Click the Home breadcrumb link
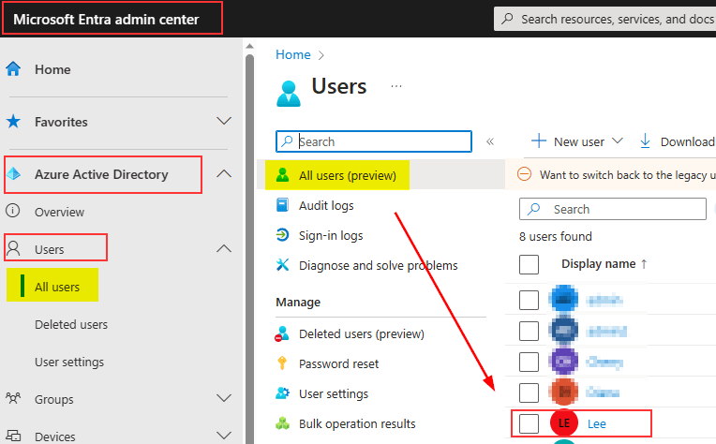Screen dimensions: 716x444 pyautogui.click(x=292, y=55)
